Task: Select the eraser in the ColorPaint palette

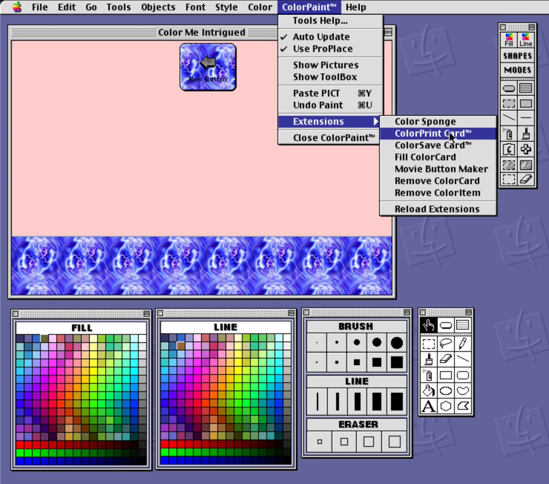Action: click(526, 179)
